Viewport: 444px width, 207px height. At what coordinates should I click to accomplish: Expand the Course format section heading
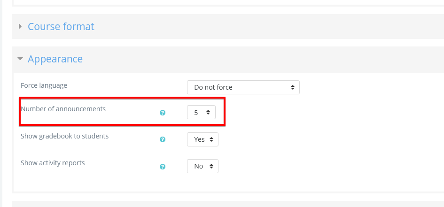click(61, 26)
